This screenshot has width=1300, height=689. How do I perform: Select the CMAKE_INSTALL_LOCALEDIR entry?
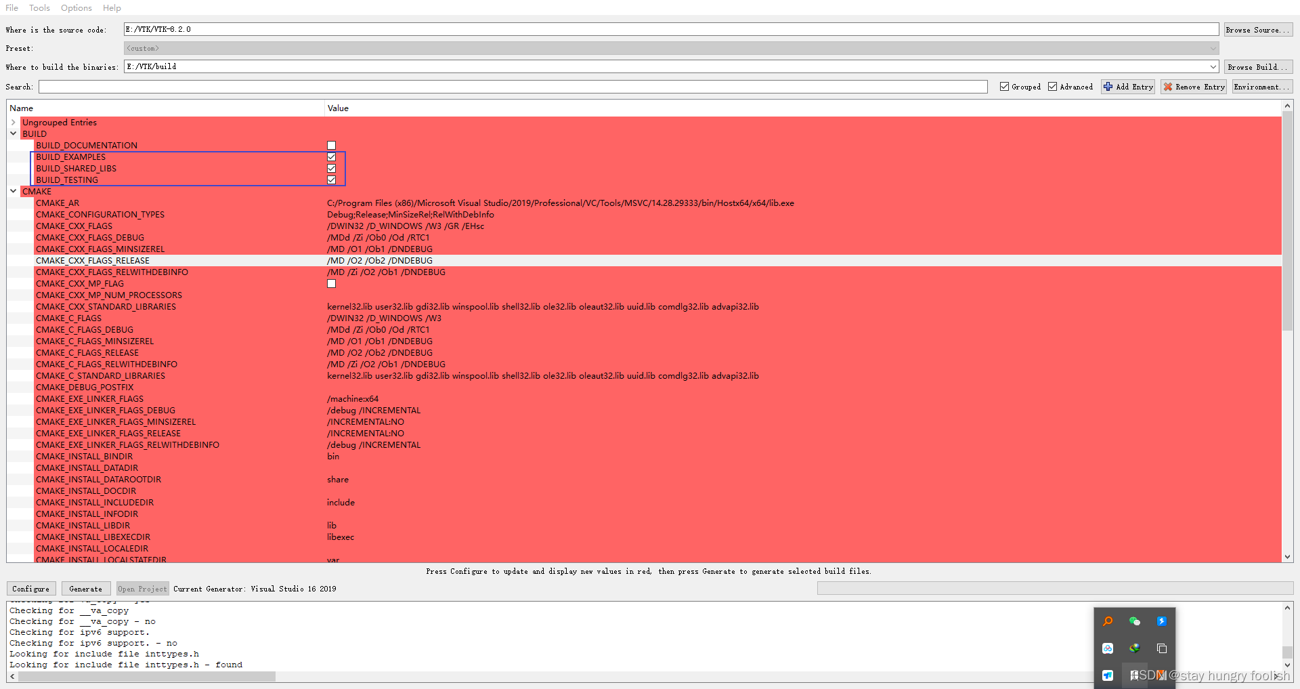click(x=92, y=549)
